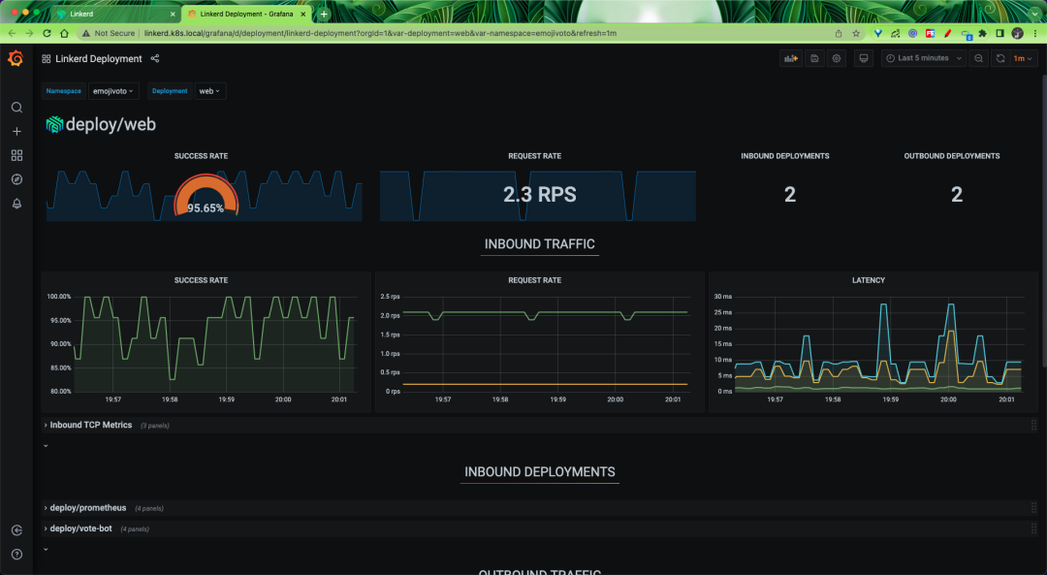The height and width of the screenshot is (575, 1047).
Task: Open dashboard settings gear
Action: pyautogui.click(x=837, y=59)
